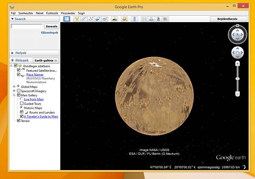This screenshot has width=255, height=179.
Task: Click the look-left arrow on compass ring
Action: point(233,34)
